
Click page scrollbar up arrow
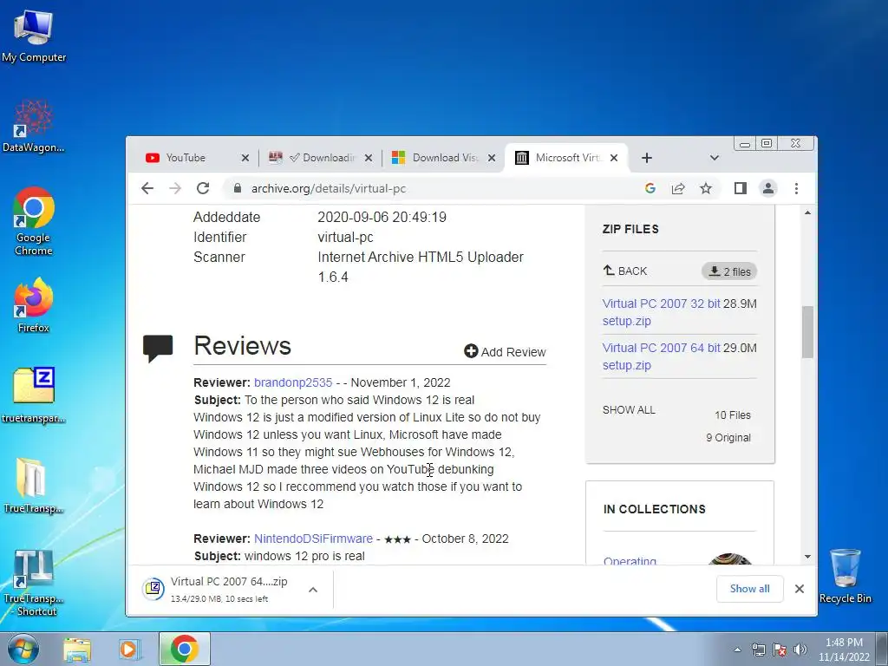point(807,213)
